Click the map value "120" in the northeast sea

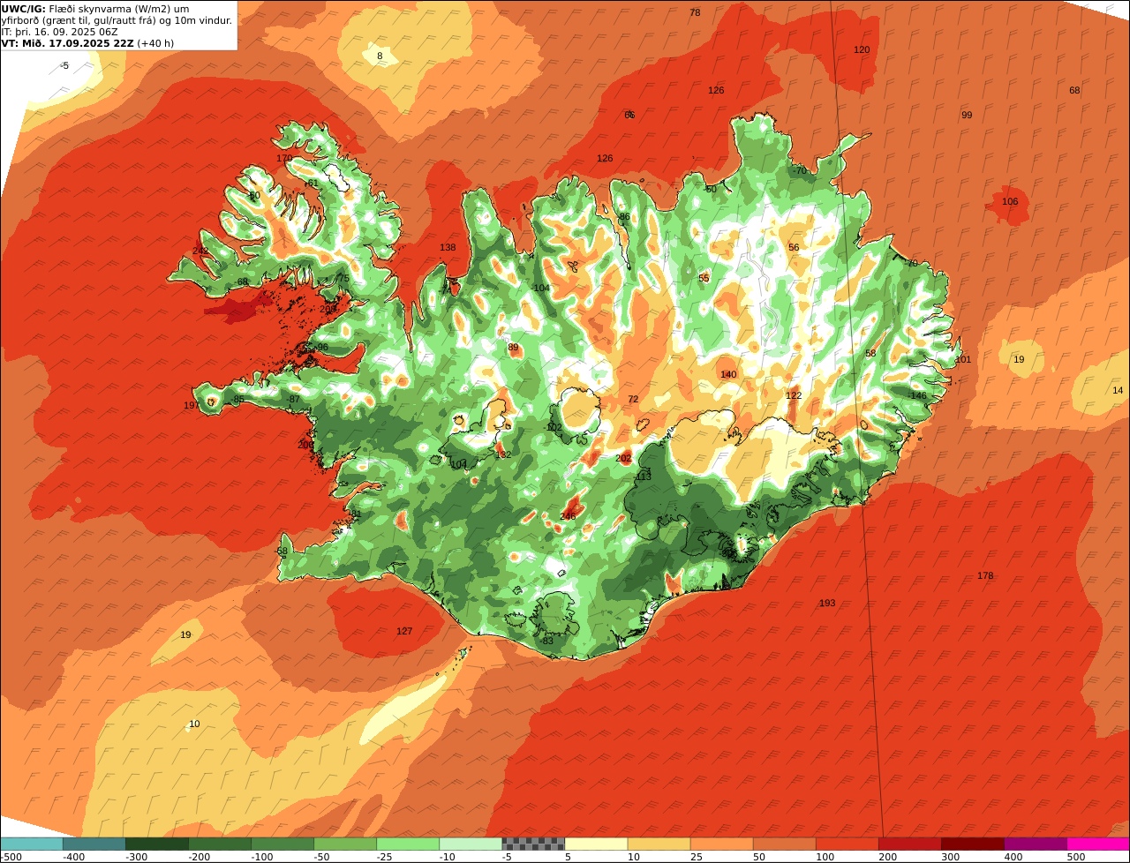pos(862,50)
